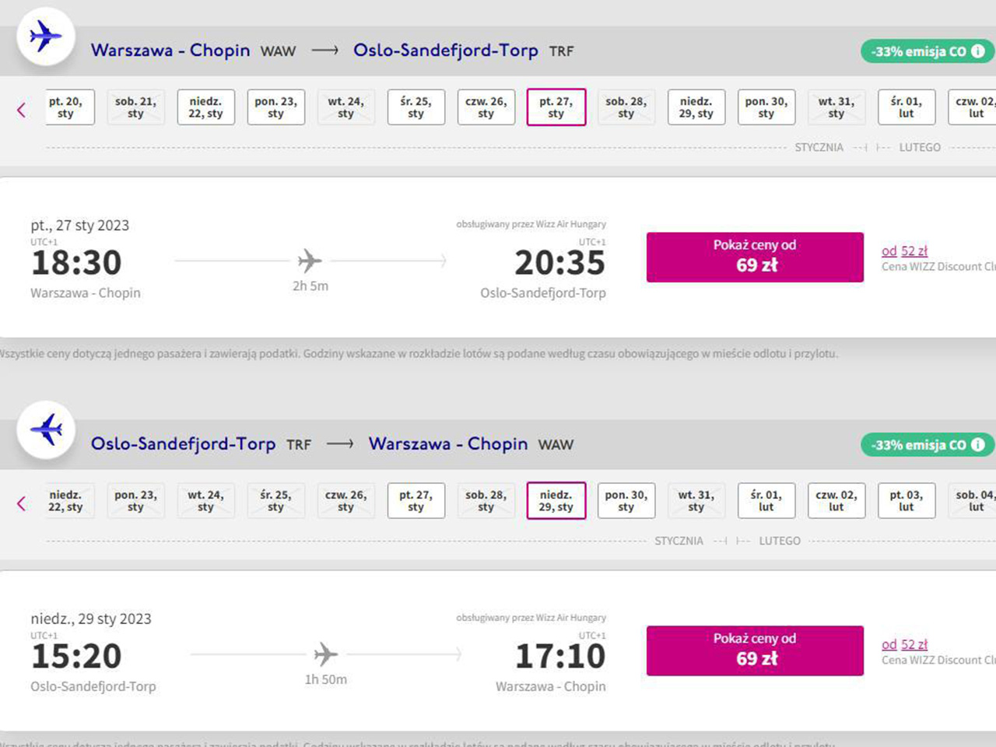
Task: Show prices for 18:30 Warszawa flight
Action: [755, 257]
